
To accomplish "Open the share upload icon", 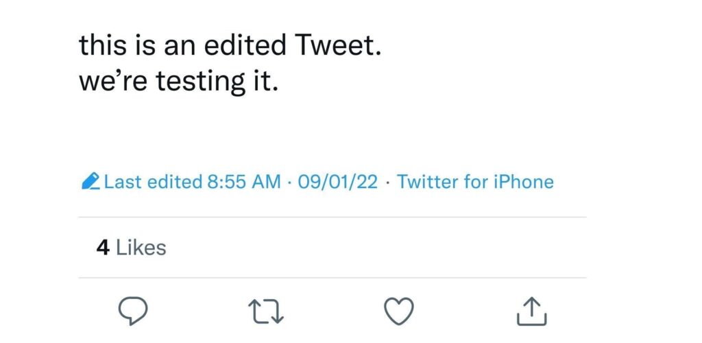I will tap(531, 311).
